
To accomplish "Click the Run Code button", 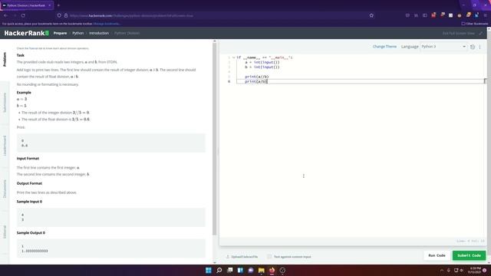I will pos(437,255).
